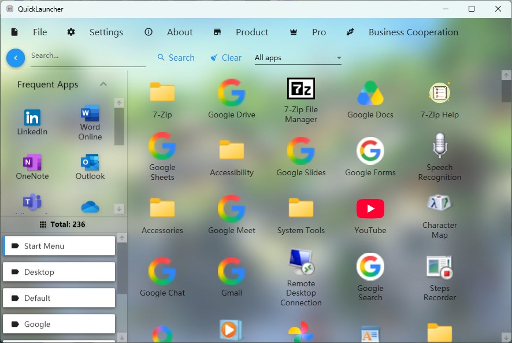Open Character Map
This screenshot has height=343, width=512.
click(440, 216)
